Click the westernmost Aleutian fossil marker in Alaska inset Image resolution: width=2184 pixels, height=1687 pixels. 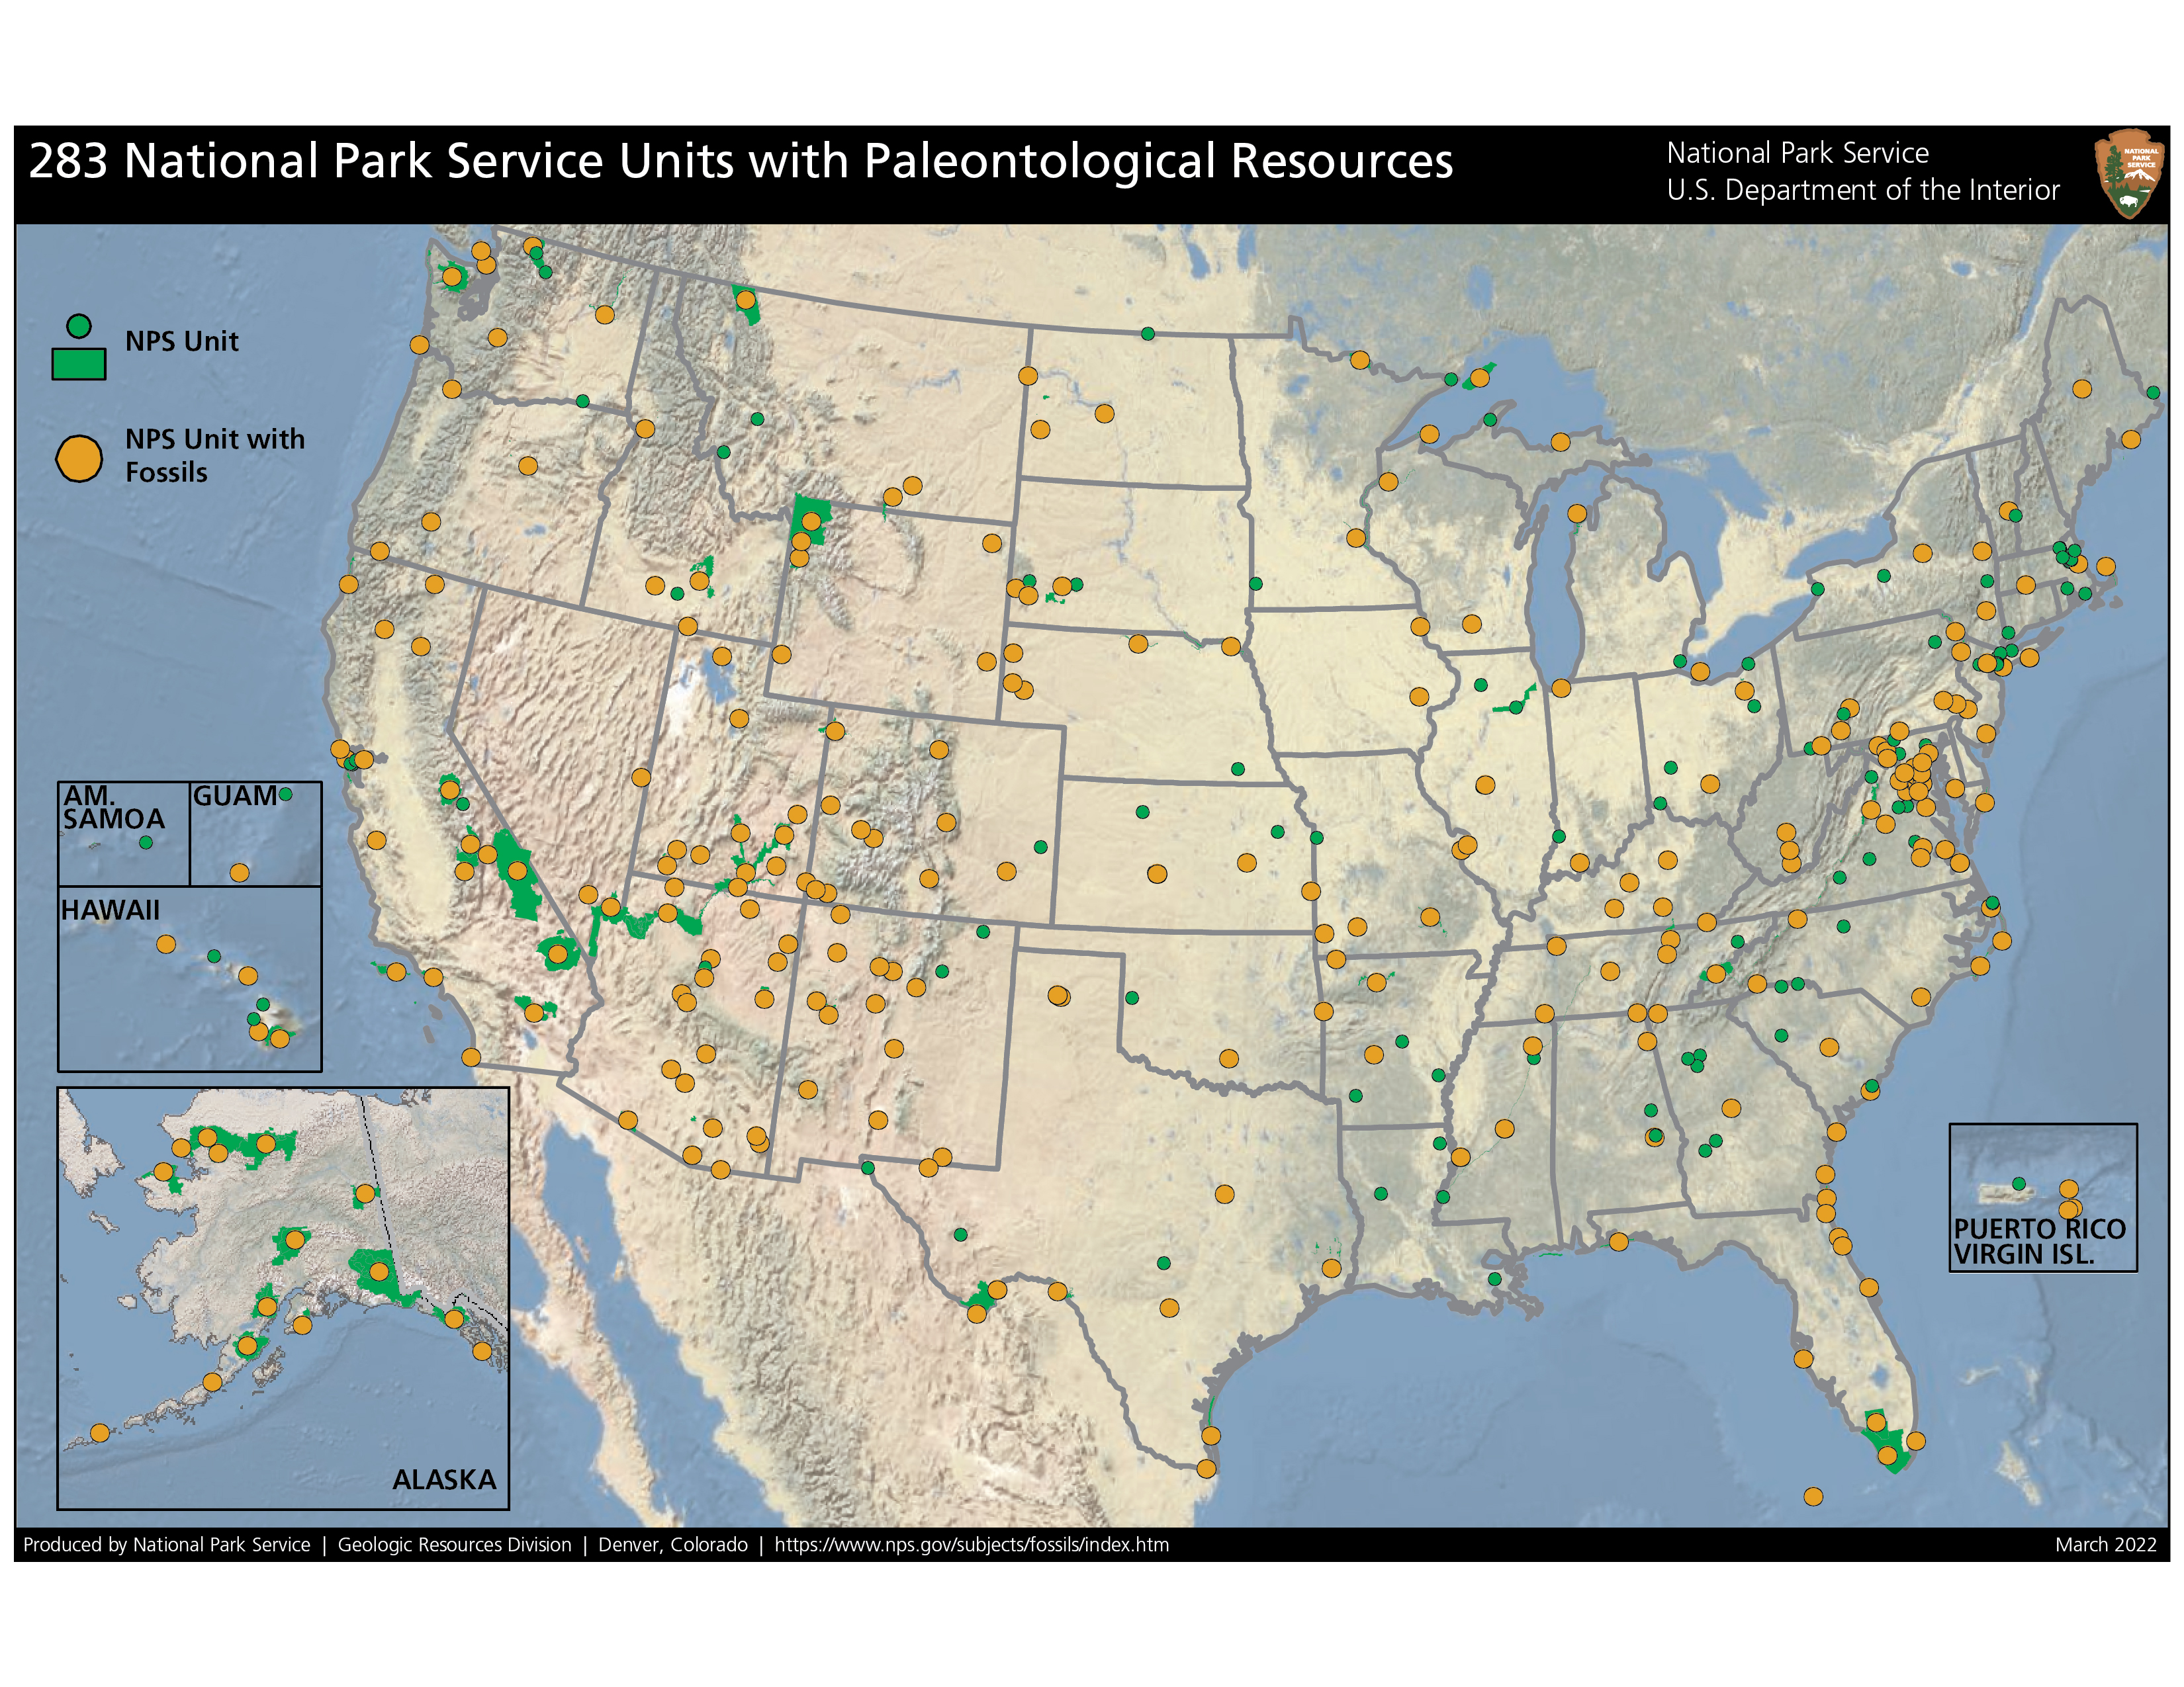point(99,1432)
